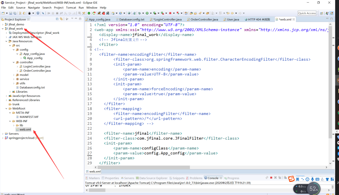The width and height of the screenshot is (339, 195).
Task: Click the Back navigation arrow in toolbar
Action: [x=232, y=13]
